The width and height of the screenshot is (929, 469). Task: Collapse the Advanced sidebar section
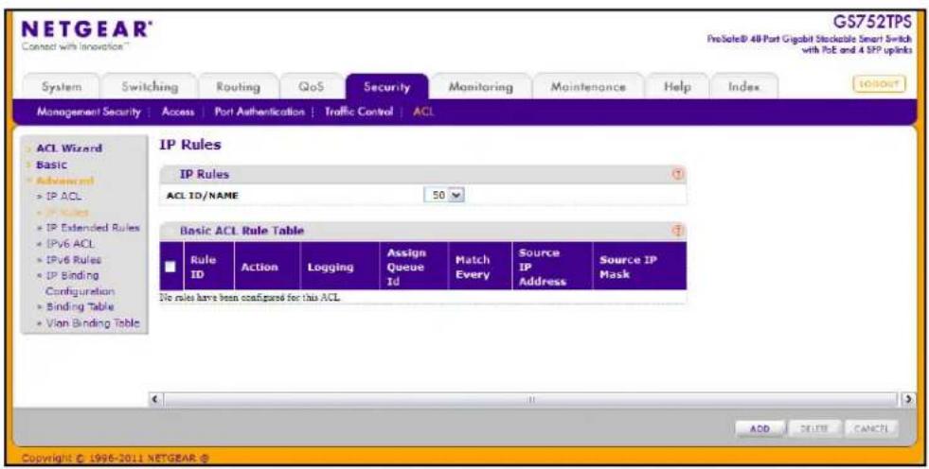point(64,181)
